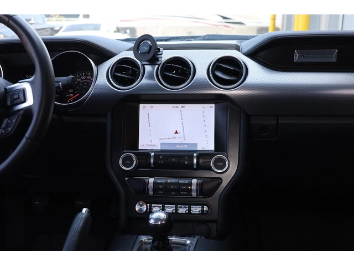Tap the passenger-side LO temperature readout
Viewport: 354px width, 266px height.
click(x=211, y=107)
